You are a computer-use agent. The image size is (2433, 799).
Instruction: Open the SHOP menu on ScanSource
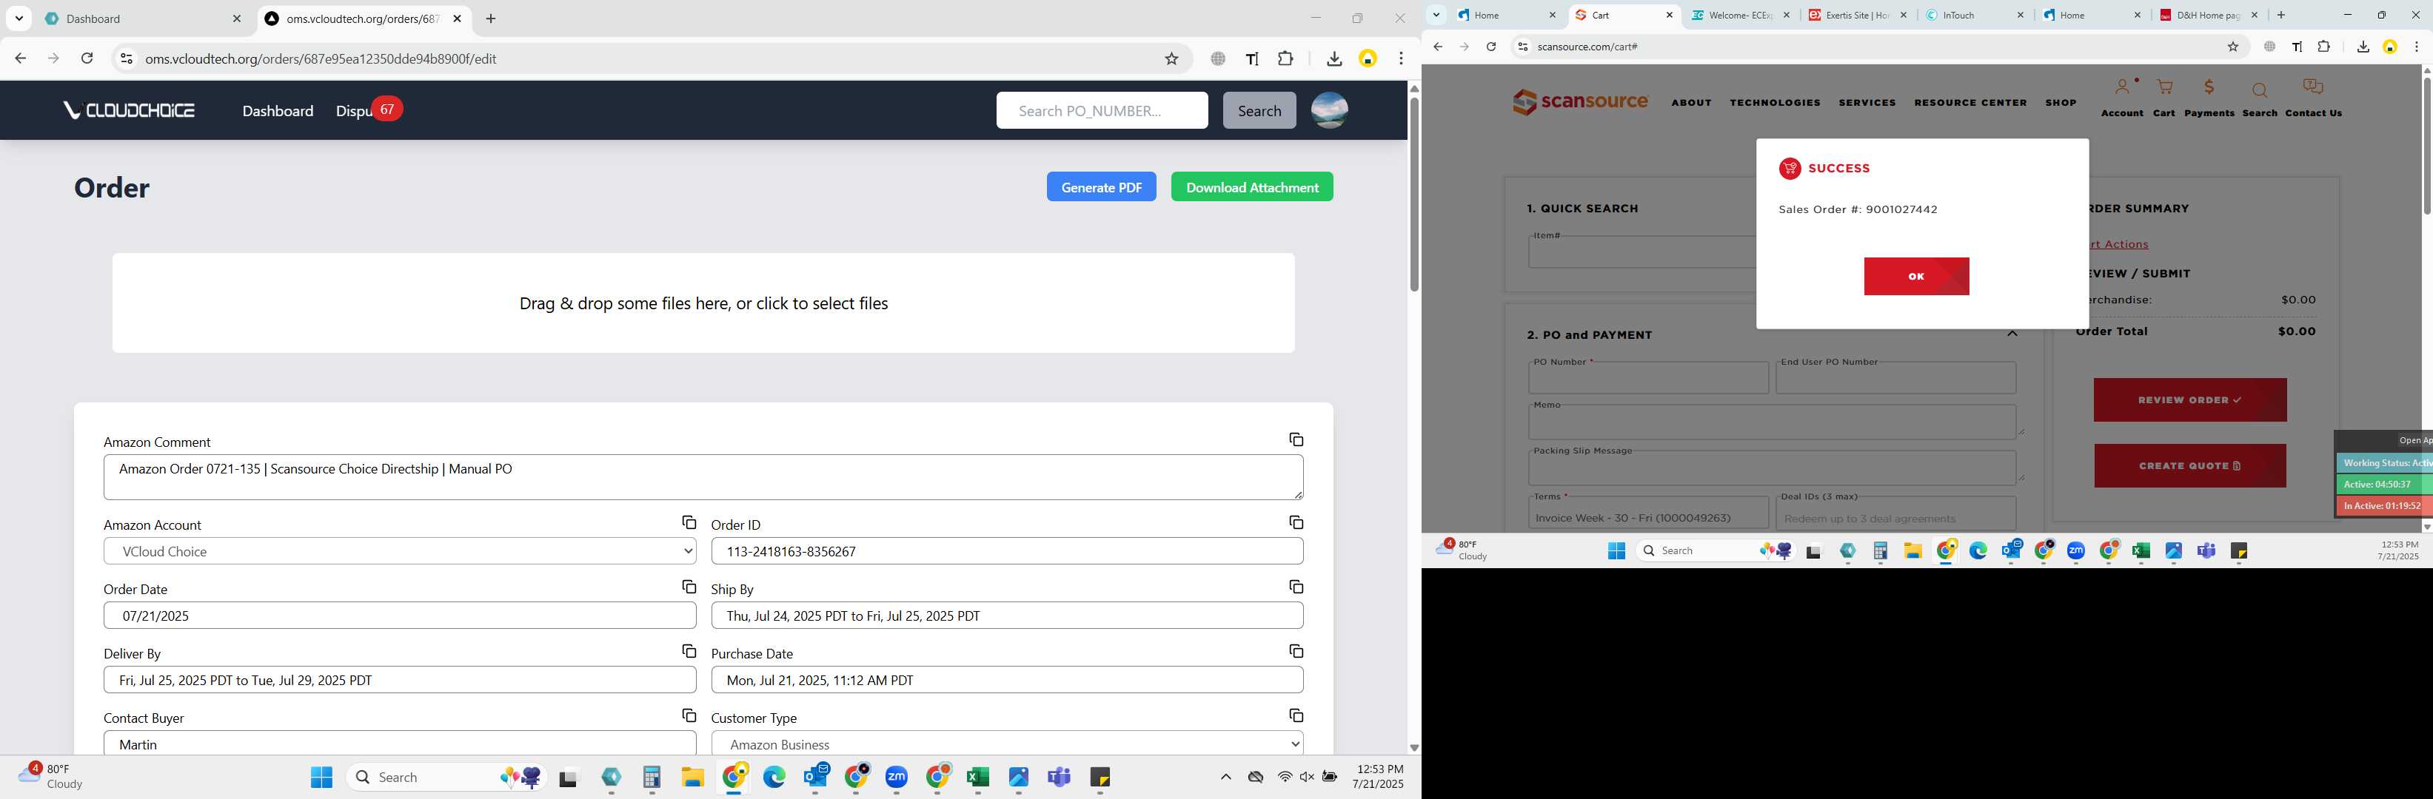(x=2061, y=103)
